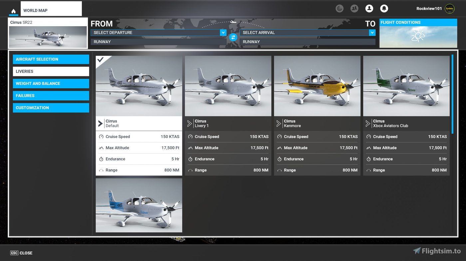Click the swap departure and arrival arrows
Image resolution: width=466 pixels, height=261 pixels.
click(x=233, y=37)
